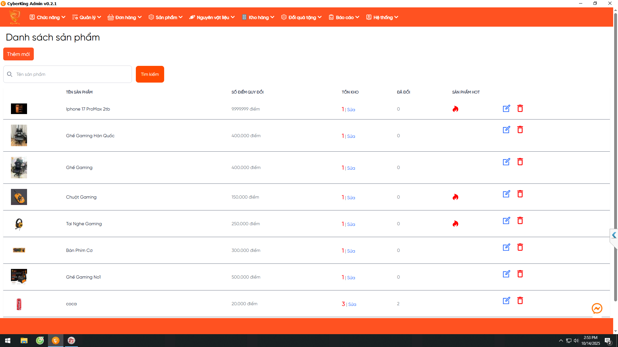
Task: Expand the side panel arrow tab
Action: click(x=614, y=236)
